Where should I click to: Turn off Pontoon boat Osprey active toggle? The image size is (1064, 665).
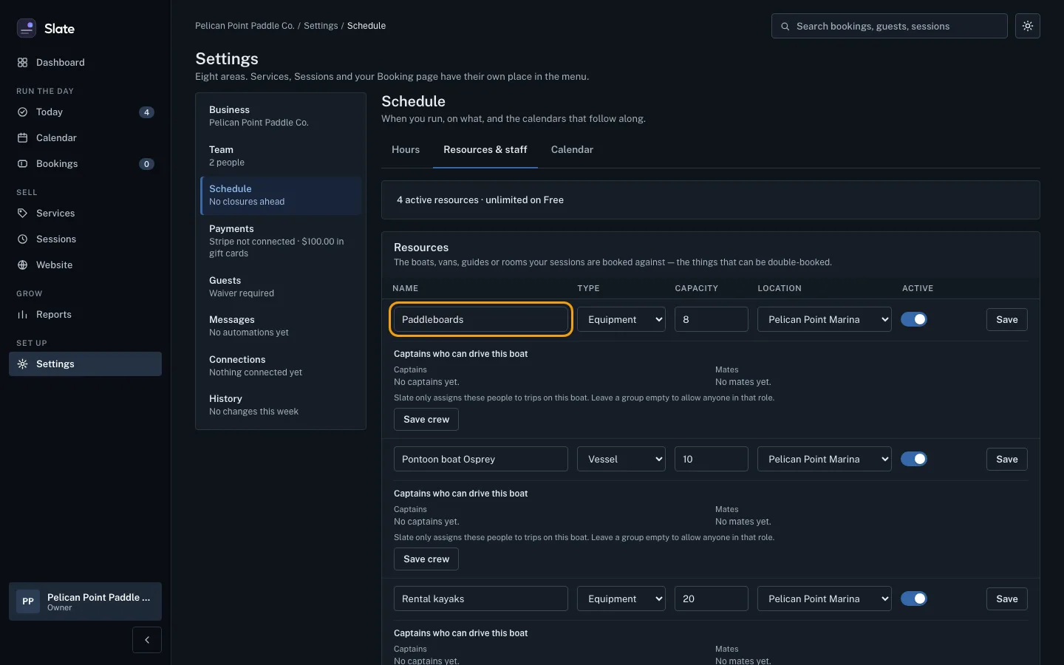914,459
